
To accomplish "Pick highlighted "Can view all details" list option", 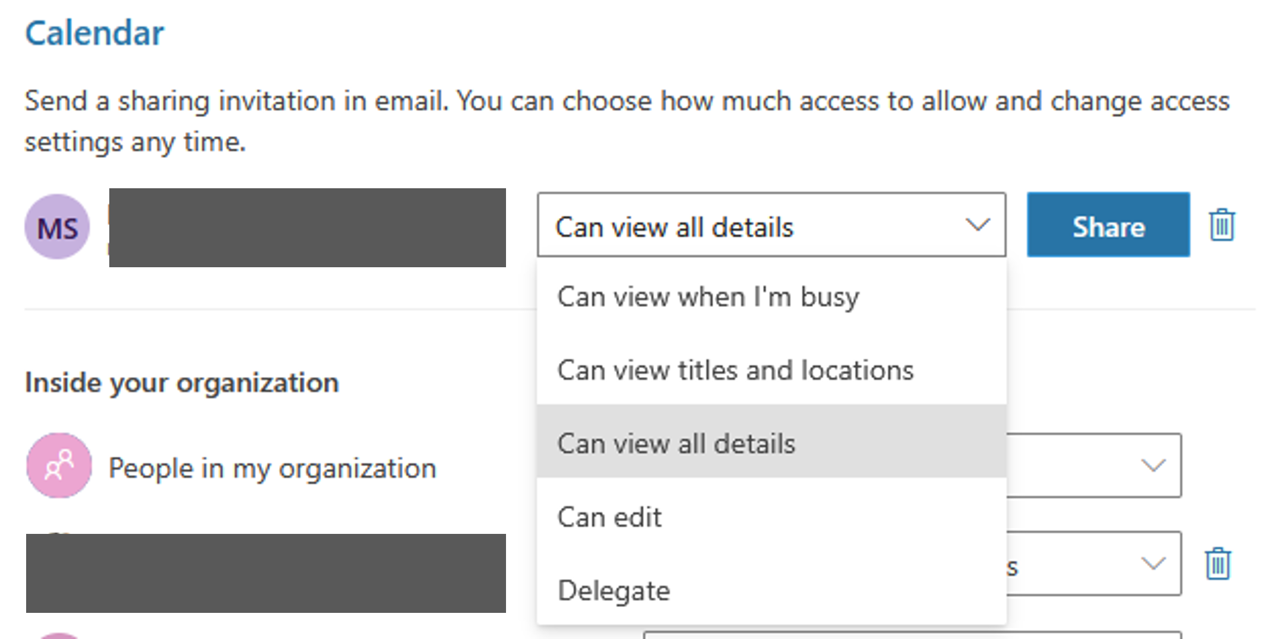I will pyautogui.click(x=676, y=443).
